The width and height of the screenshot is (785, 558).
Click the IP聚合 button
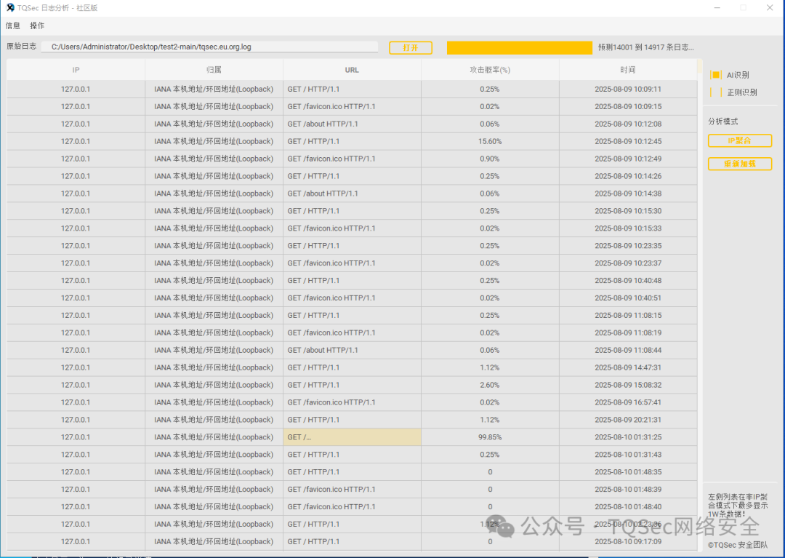click(740, 140)
